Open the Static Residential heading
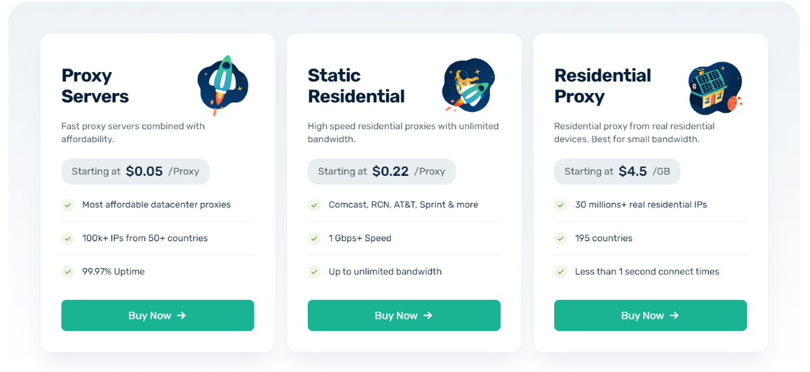The image size is (810, 372). coord(356,86)
